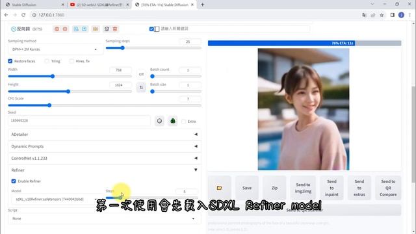Open the browser side panel icon
416x234 pixels.
pos(393,15)
